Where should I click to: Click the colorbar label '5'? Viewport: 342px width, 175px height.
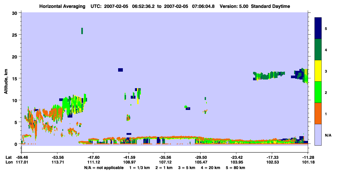(x=326, y=28)
